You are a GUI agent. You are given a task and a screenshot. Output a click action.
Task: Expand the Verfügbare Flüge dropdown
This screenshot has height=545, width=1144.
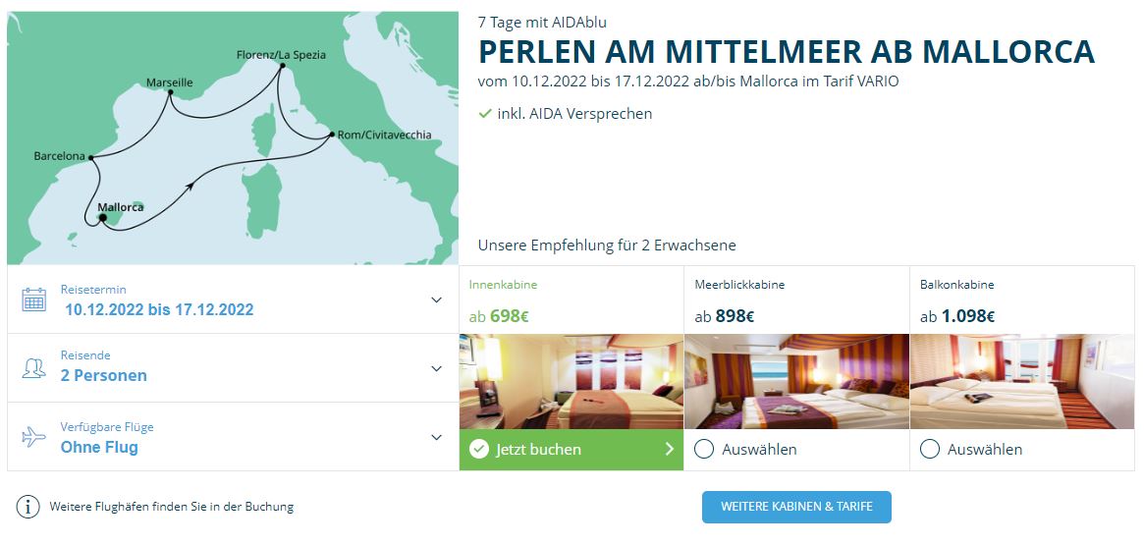click(x=437, y=437)
